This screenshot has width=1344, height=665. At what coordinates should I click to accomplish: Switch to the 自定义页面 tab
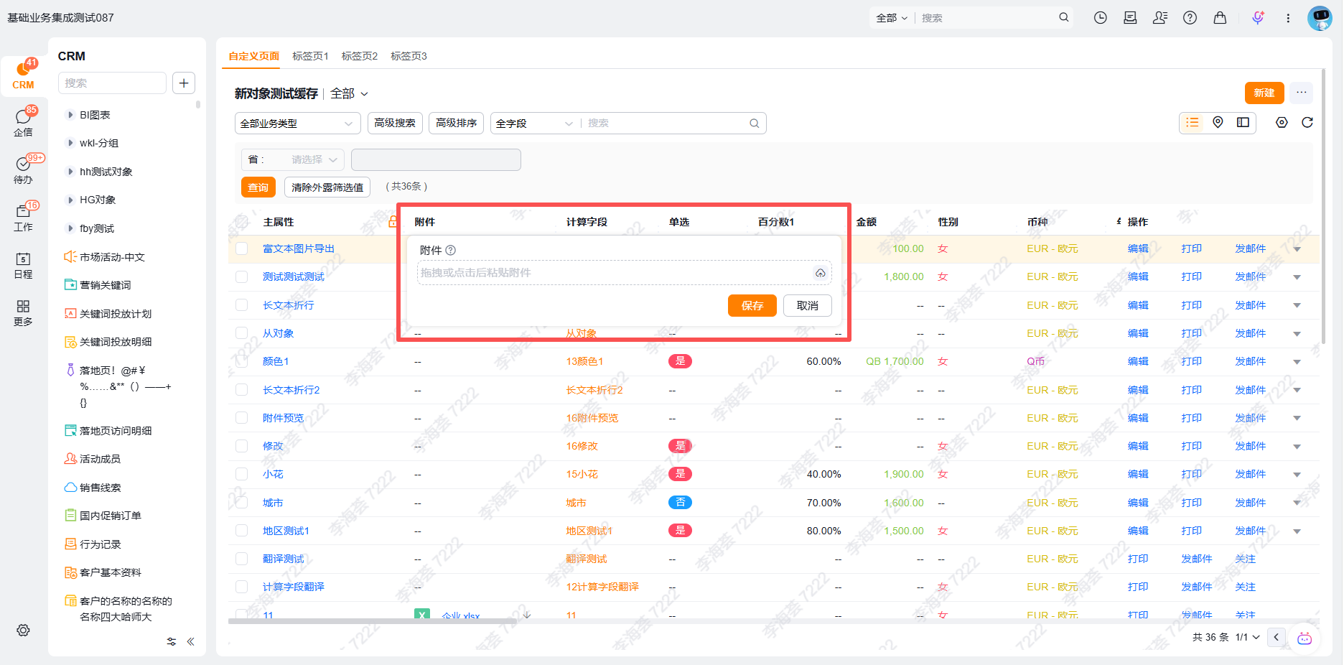coord(254,56)
